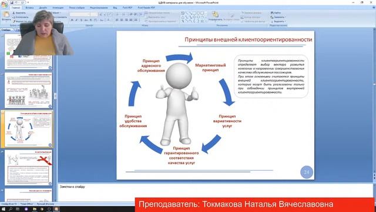376x212 pixels.
Task: Open the round Office button menu
Action: click(4, 4)
